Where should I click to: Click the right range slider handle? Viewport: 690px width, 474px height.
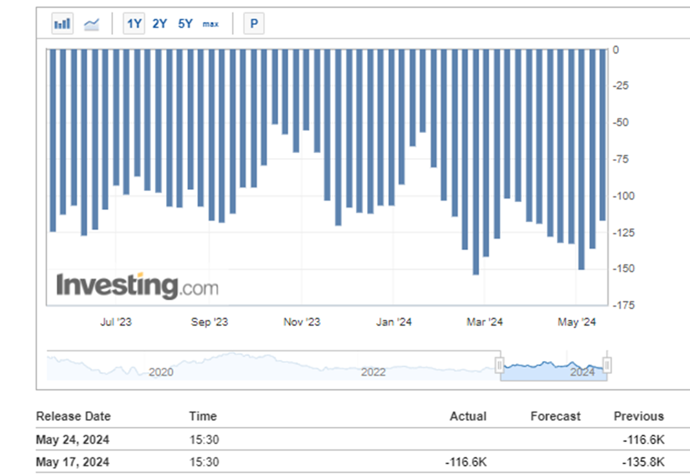(x=607, y=365)
